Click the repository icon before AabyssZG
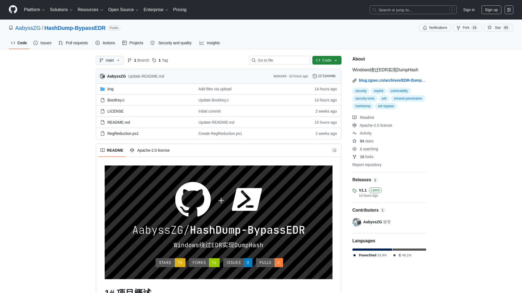 [11, 28]
